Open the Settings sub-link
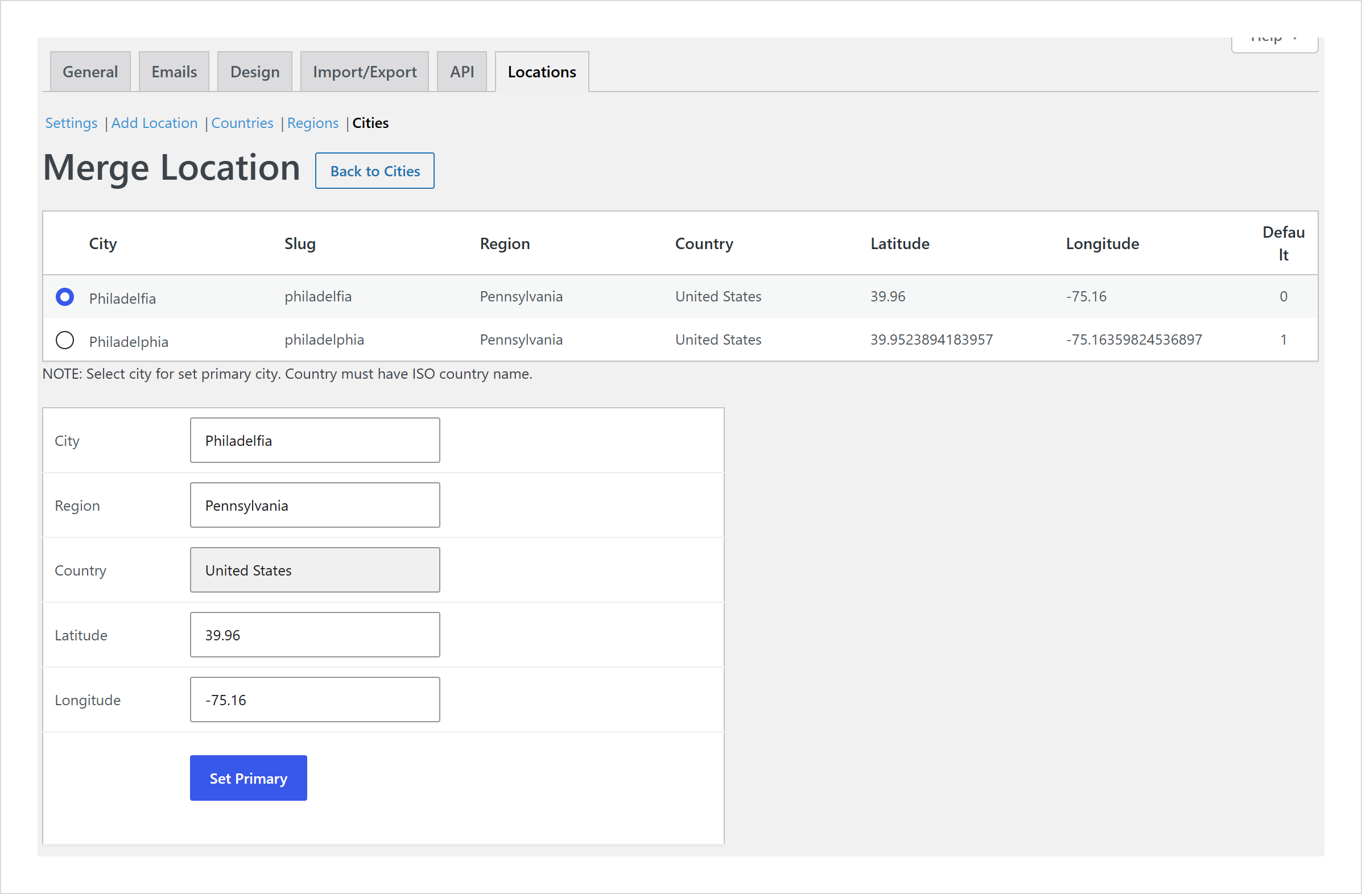 71,123
